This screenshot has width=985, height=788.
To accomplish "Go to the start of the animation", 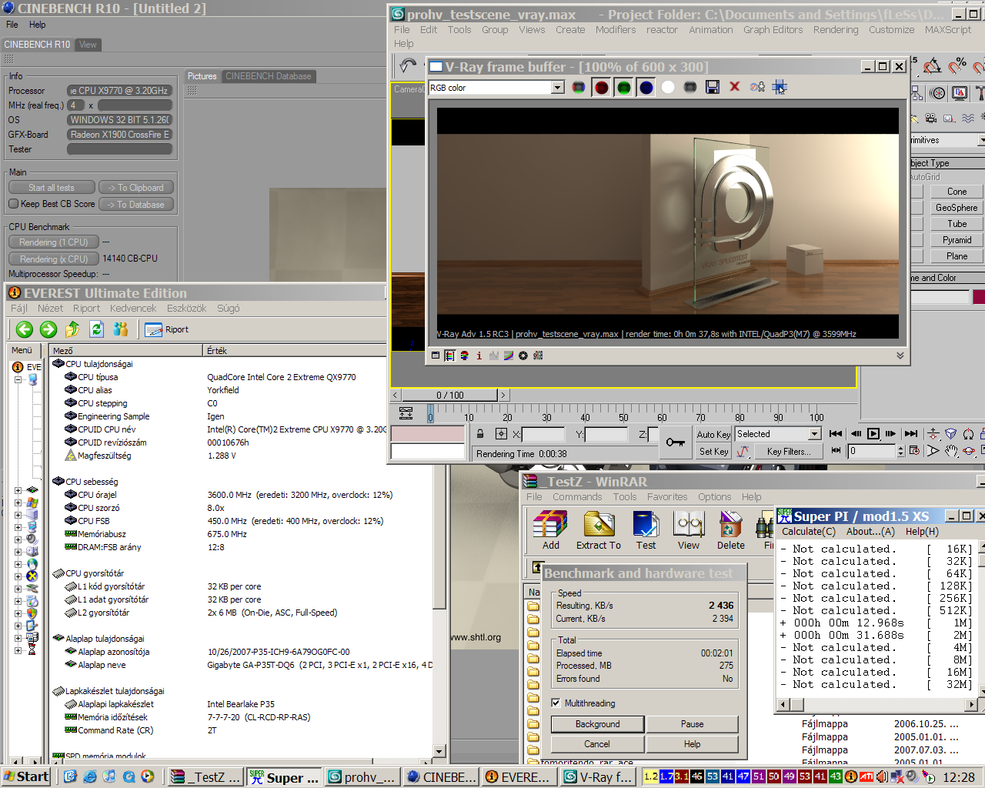I will pyautogui.click(x=836, y=434).
